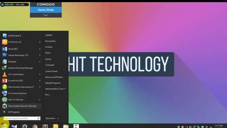
Task: Click the COMODO widget title
Action: click(x=46, y=4)
